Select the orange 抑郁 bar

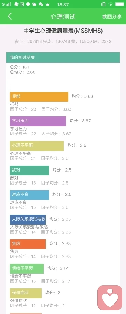click(39, 97)
